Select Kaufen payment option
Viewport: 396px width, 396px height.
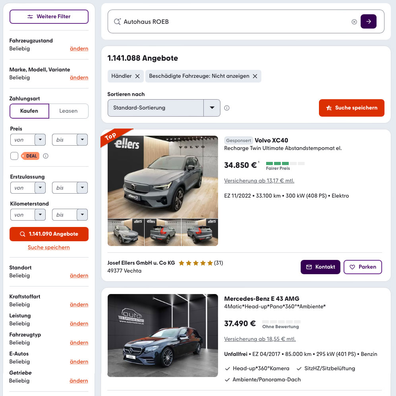(x=29, y=111)
